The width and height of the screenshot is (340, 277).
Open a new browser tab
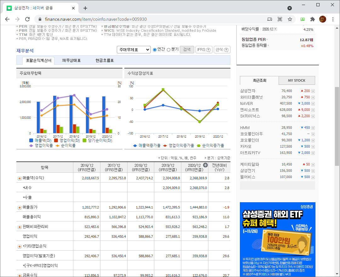pyautogui.click(x=85, y=8)
